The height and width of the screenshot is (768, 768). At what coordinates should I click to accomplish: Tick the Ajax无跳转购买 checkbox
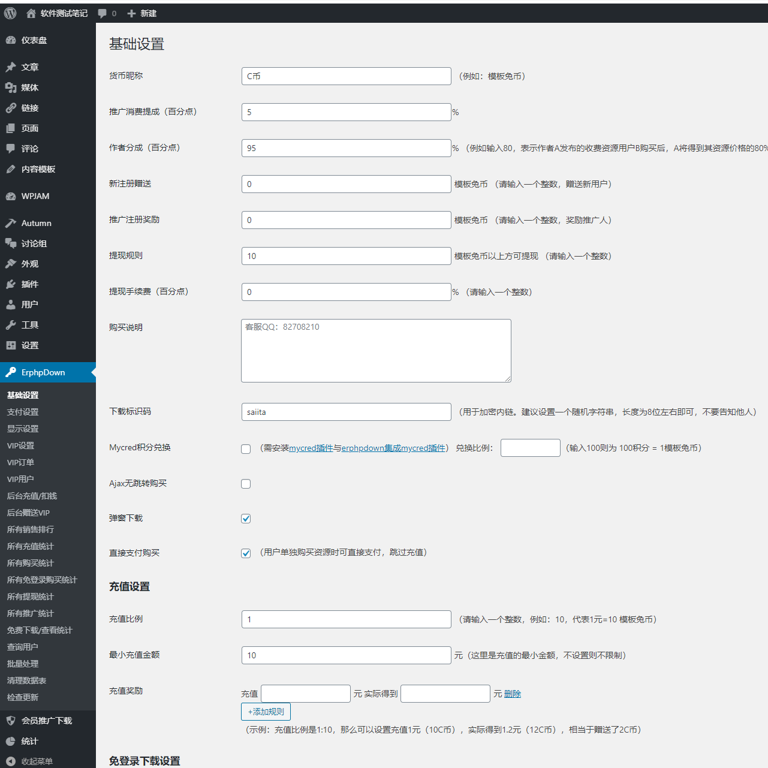[x=246, y=484]
